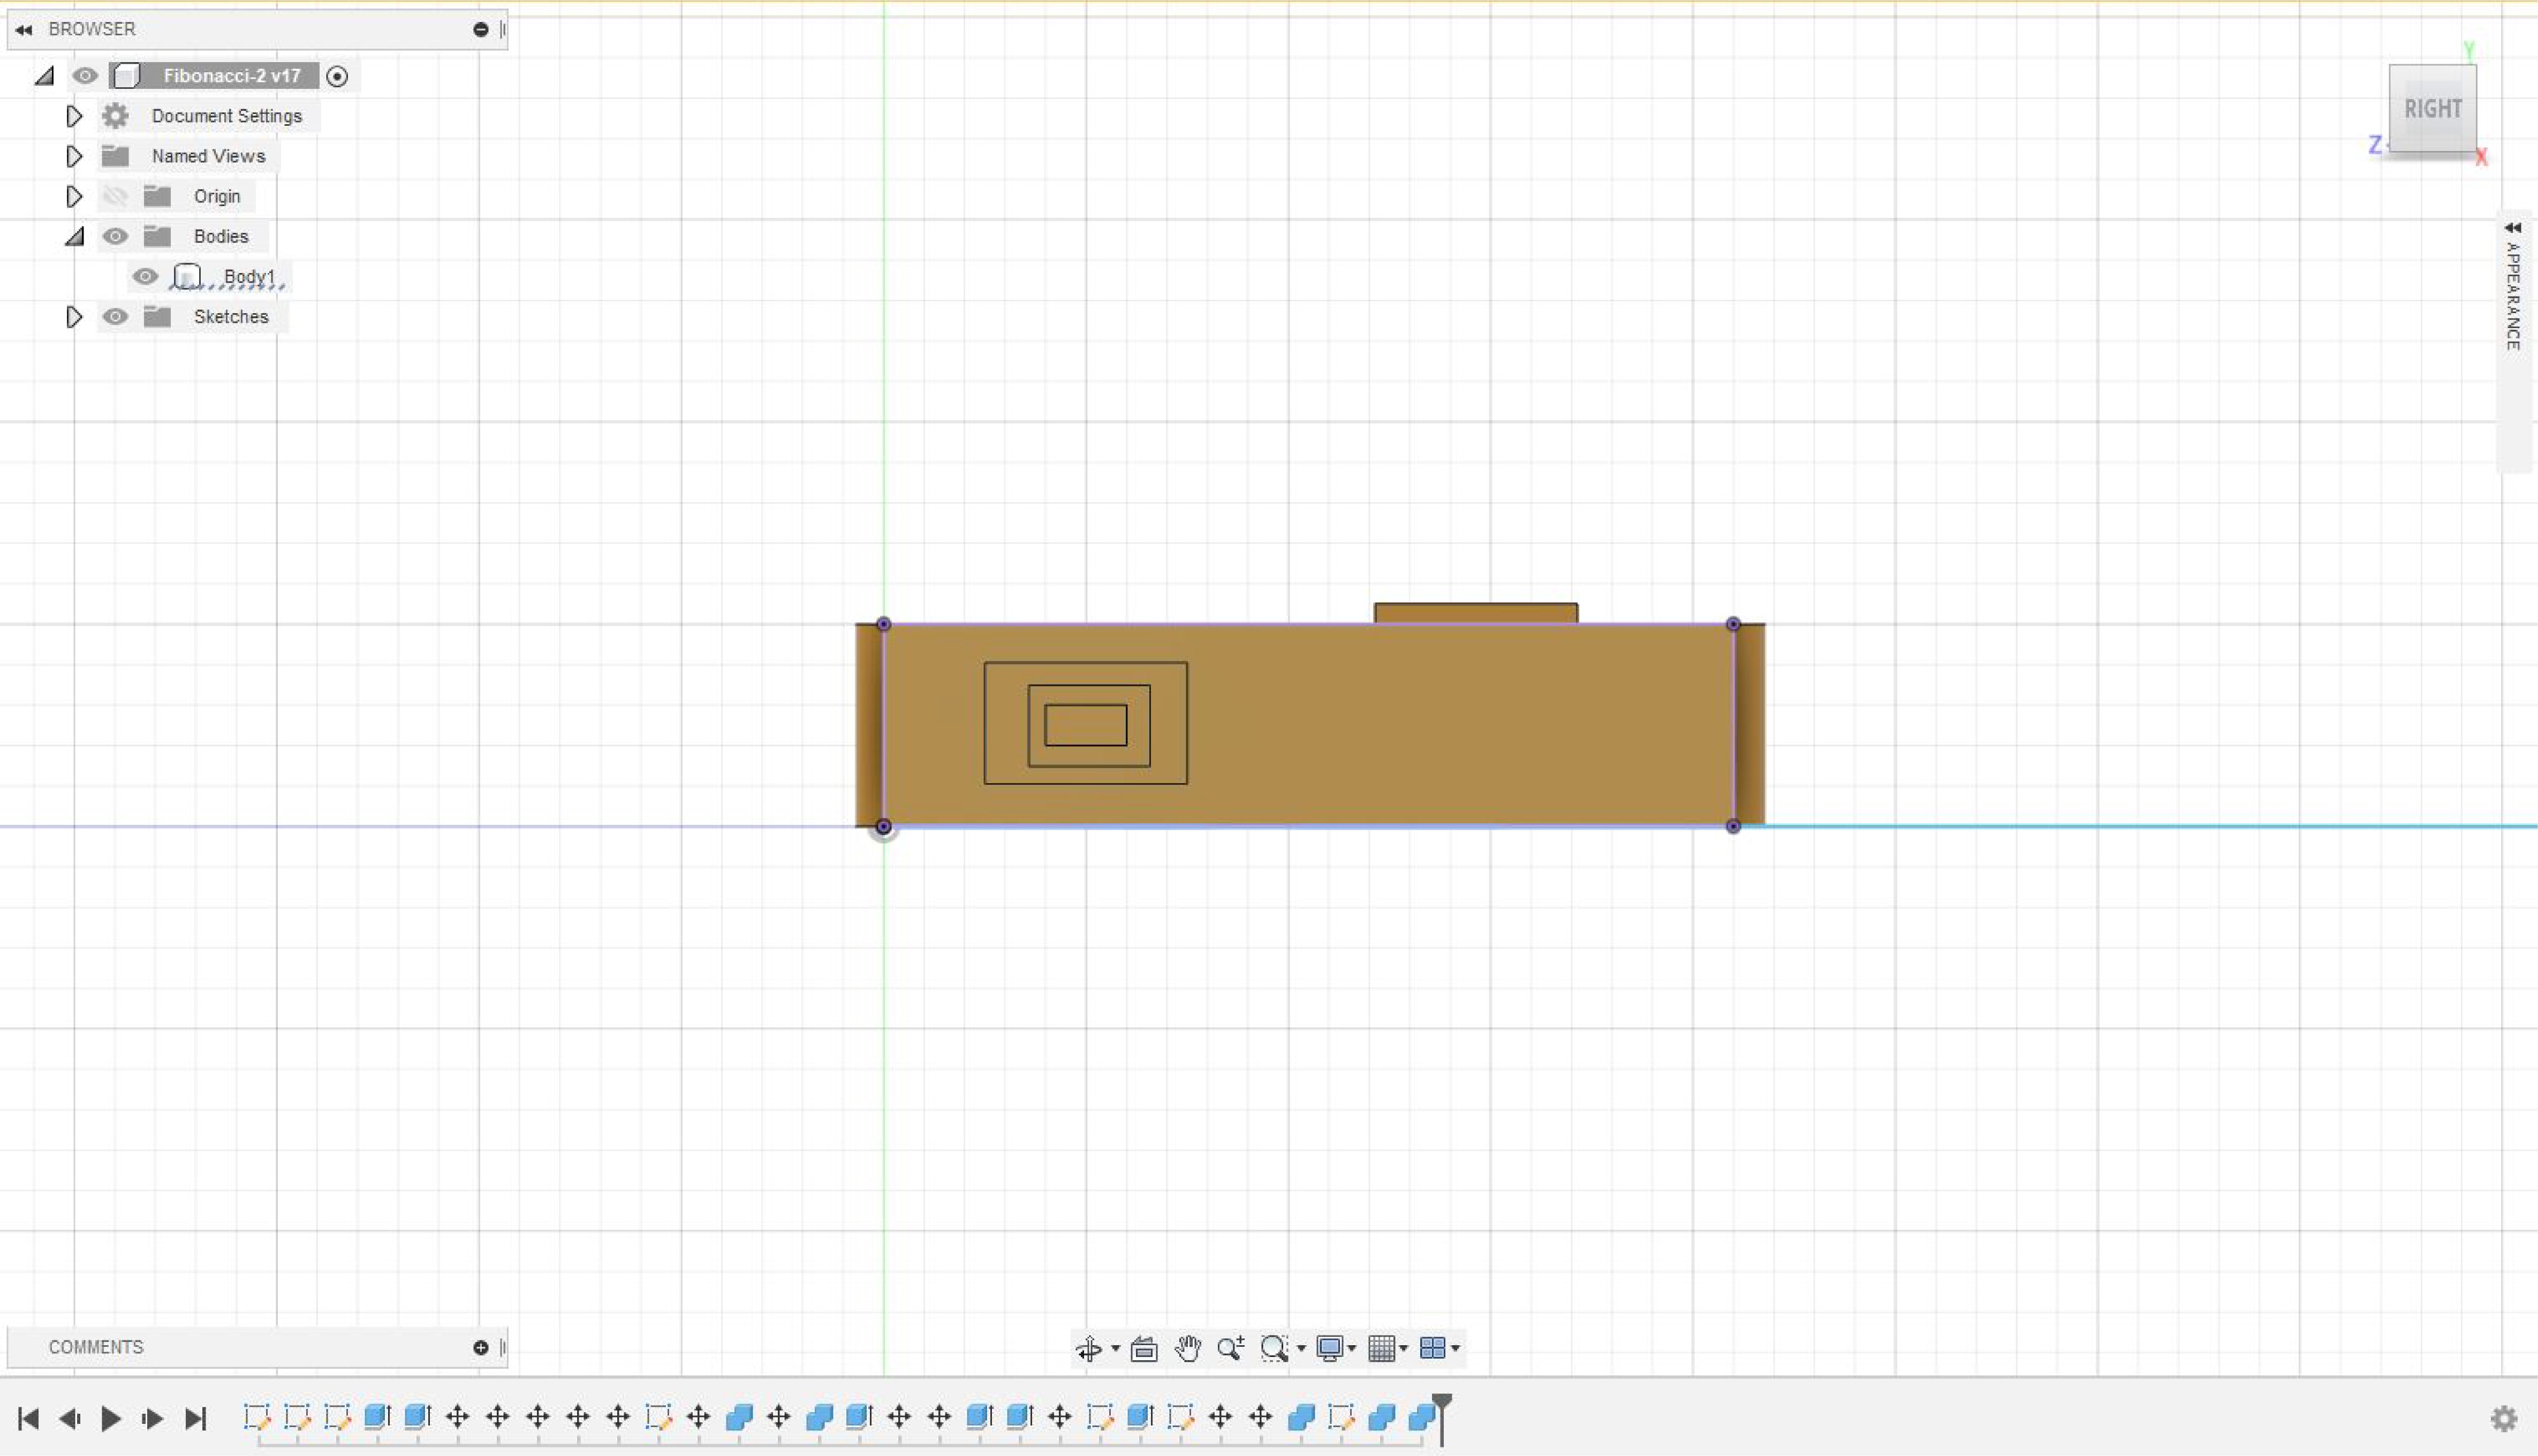
Task: Jump to the timeline beginning
Action: [x=28, y=1418]
